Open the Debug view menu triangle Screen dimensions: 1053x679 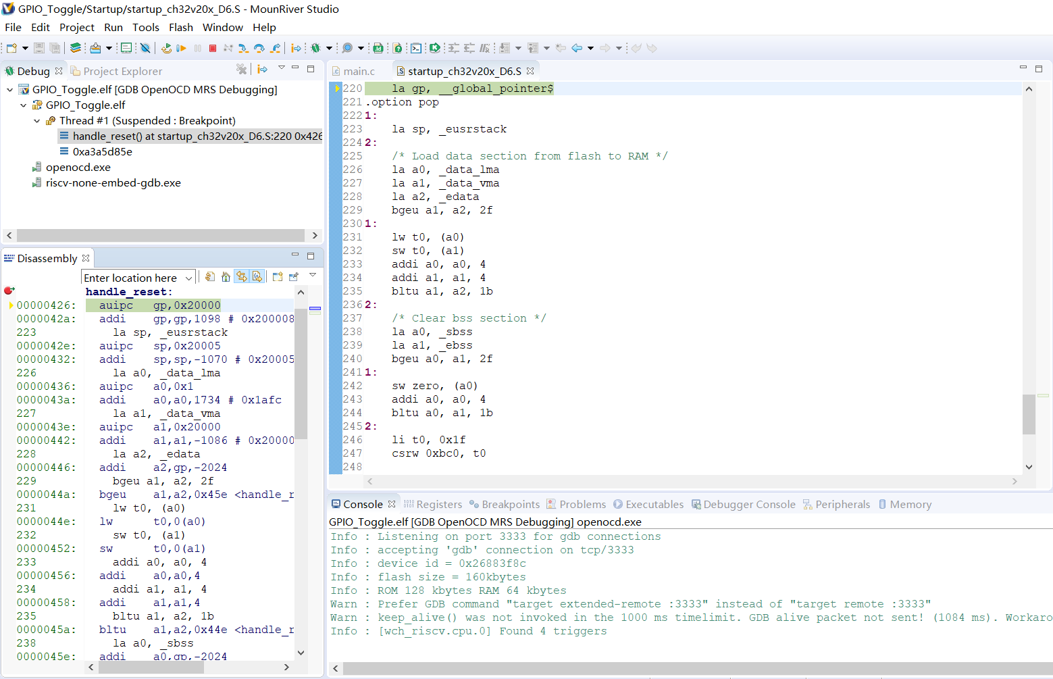click(x=282, y=68)
